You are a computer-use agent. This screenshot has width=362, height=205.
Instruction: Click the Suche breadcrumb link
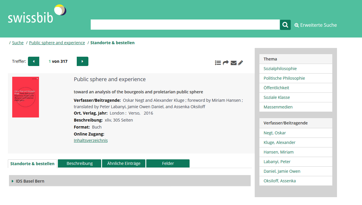click(x=18, y=43)
